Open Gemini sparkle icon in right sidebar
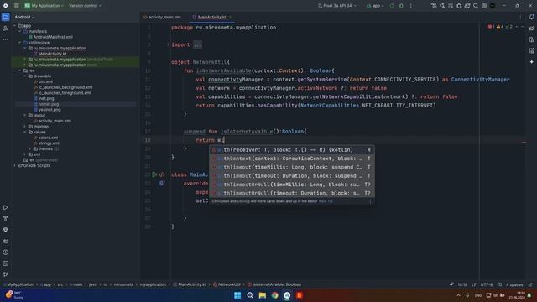The height and width of the screenshot is (302, 537). (531, 62)
